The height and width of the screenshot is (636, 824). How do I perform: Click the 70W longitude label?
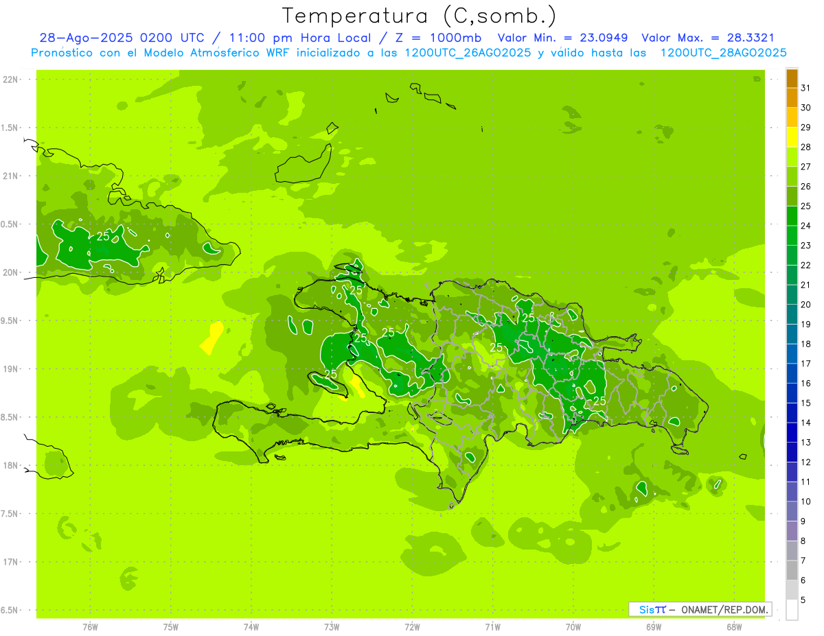tap(573, 626)
